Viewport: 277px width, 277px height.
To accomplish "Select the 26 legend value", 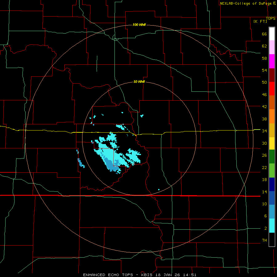I will click(264, 155).
